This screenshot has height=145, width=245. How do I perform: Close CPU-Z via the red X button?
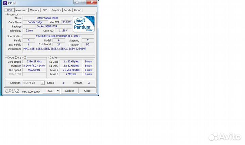(x=91, y=3)
